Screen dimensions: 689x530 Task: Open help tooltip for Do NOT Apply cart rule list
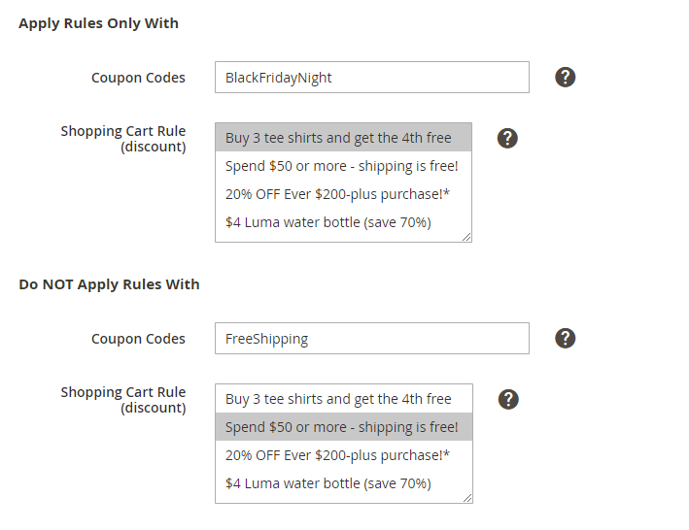tap(507, 399)
